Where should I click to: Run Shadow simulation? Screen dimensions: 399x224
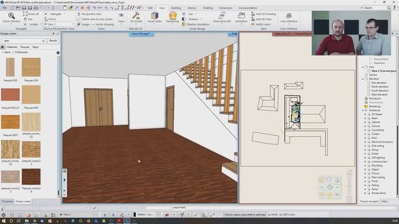click(x=195, y=24)
